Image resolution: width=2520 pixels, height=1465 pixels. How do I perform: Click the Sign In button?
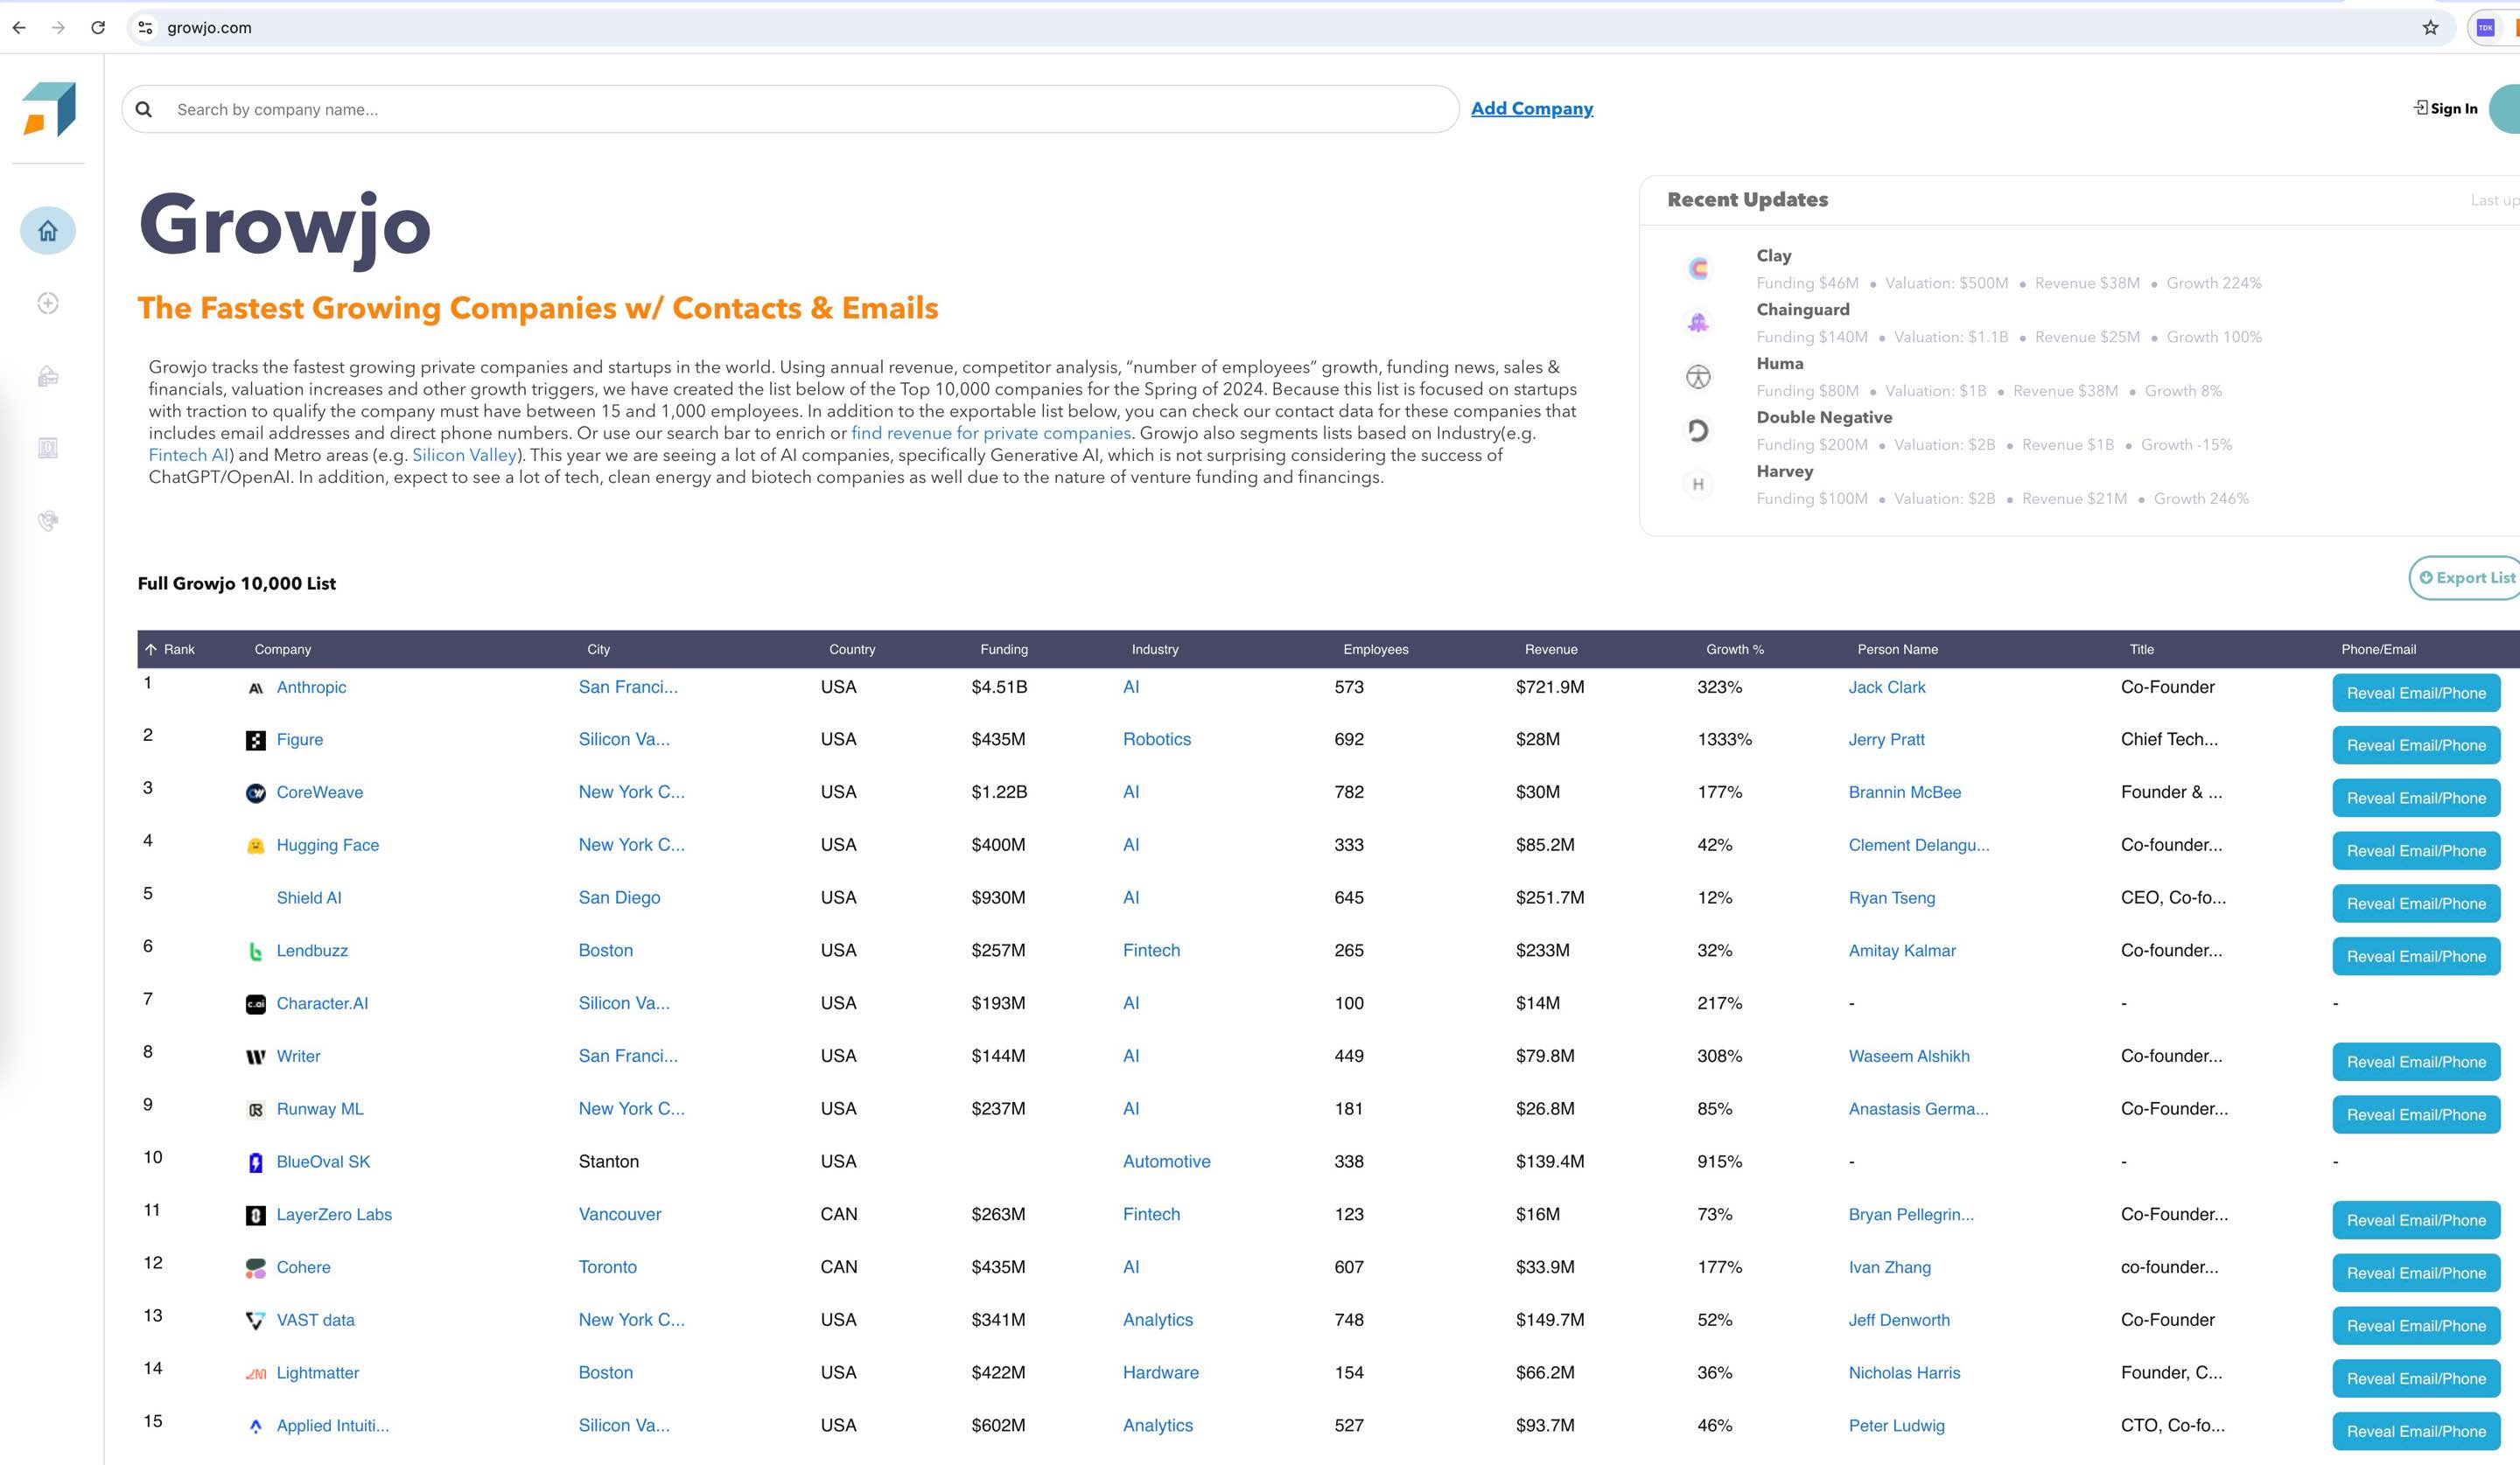coord(2446,108)
